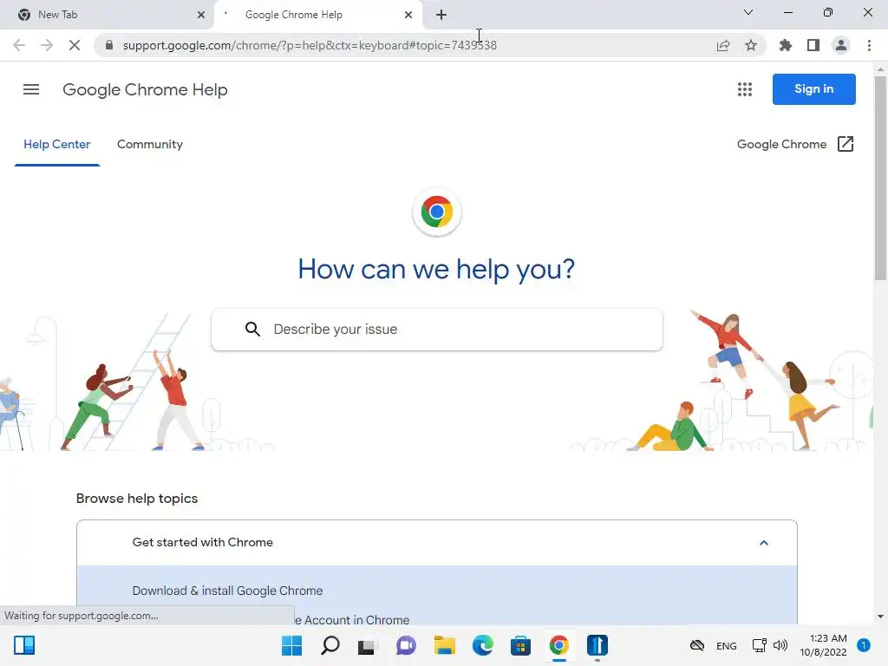The width and height of the screenshot is (888, 666).
Task: Open Download & install Google Chrome article
Action: 228,591
